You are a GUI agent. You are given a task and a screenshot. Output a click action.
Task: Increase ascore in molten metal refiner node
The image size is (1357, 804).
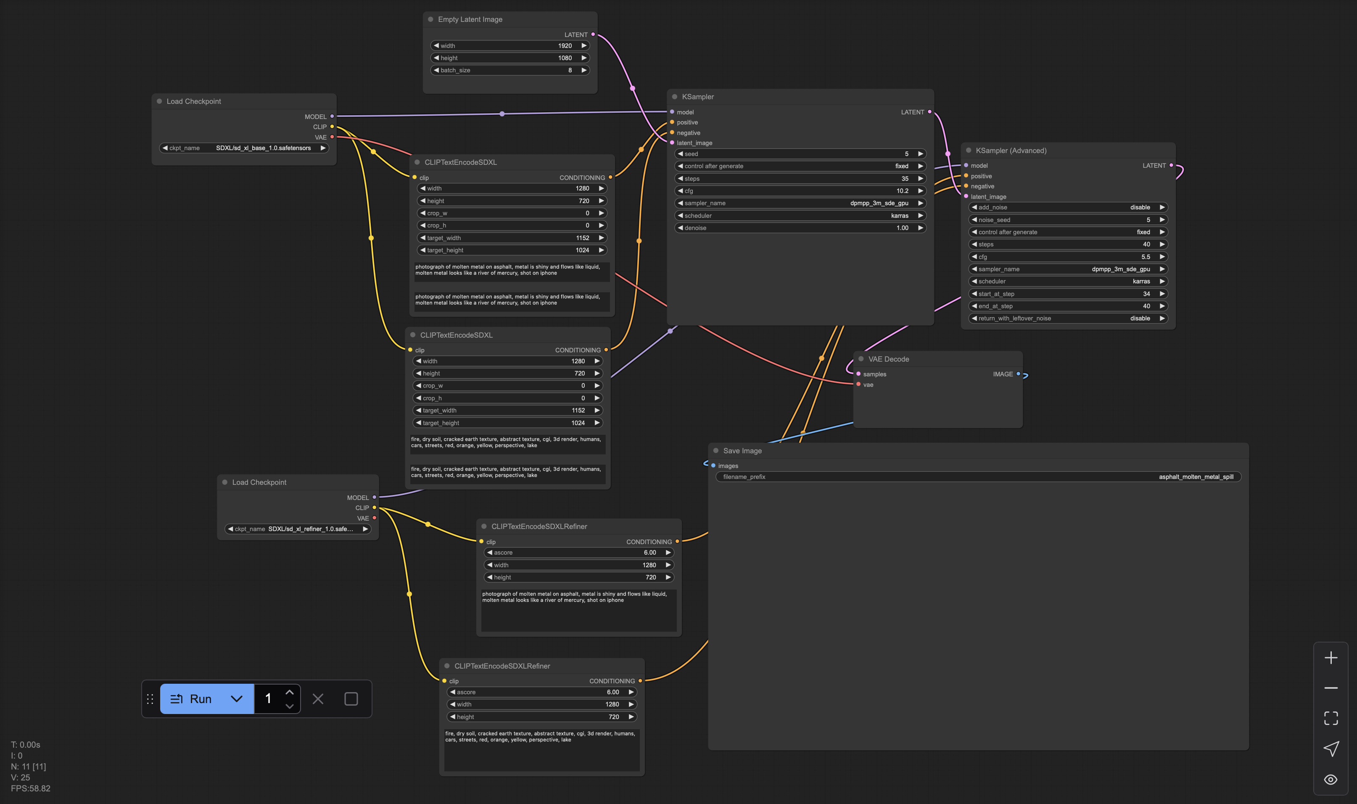pyautogui.click(x=668, y=553)
